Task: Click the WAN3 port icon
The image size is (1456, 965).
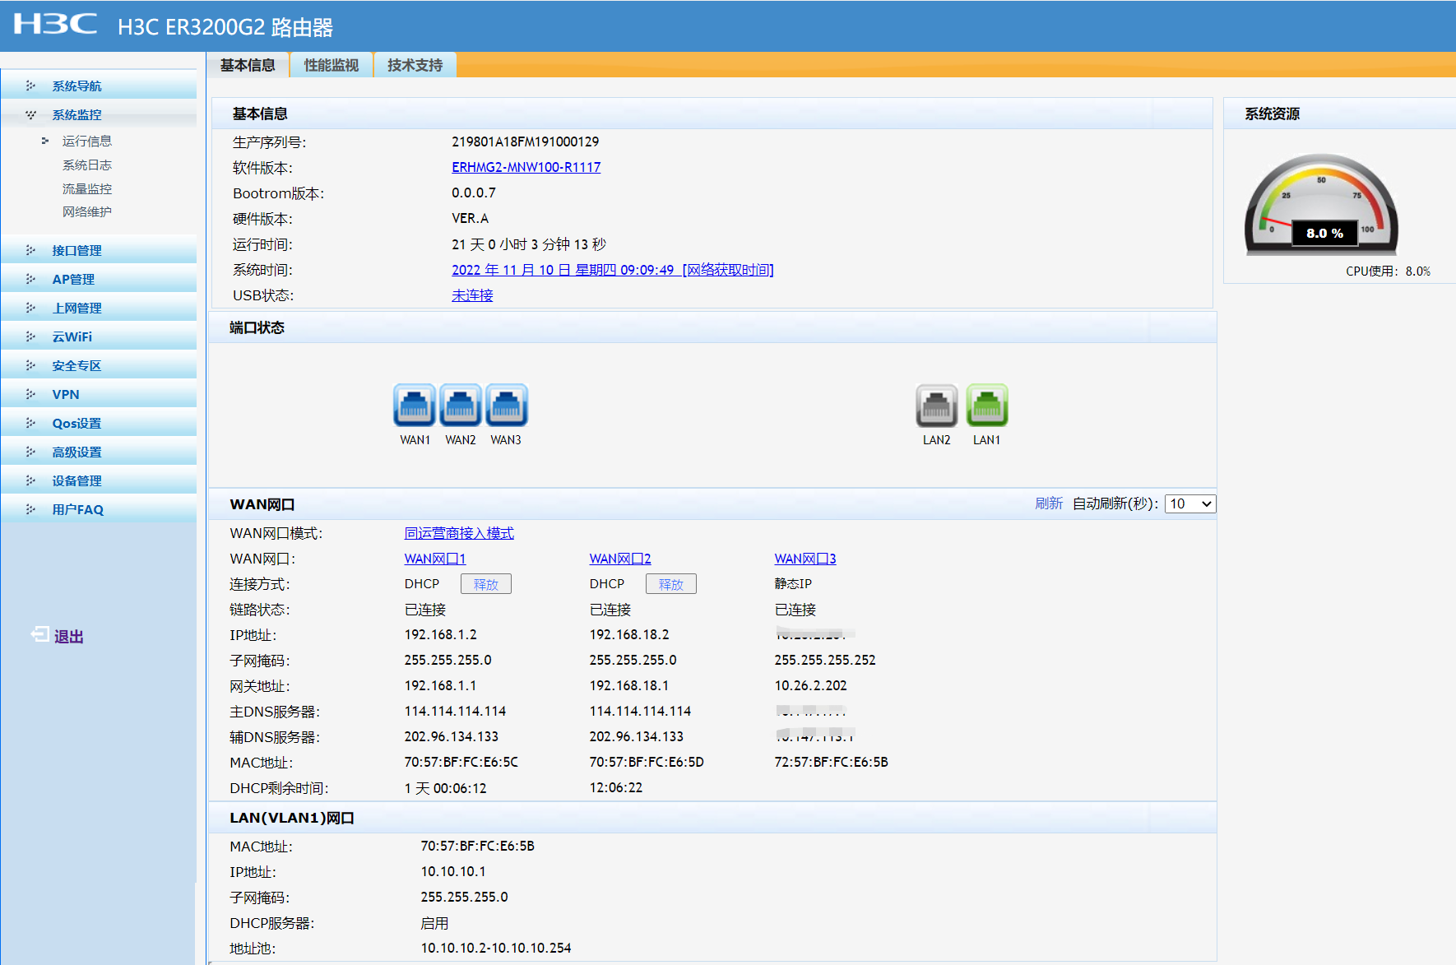Action: point(507,405)
